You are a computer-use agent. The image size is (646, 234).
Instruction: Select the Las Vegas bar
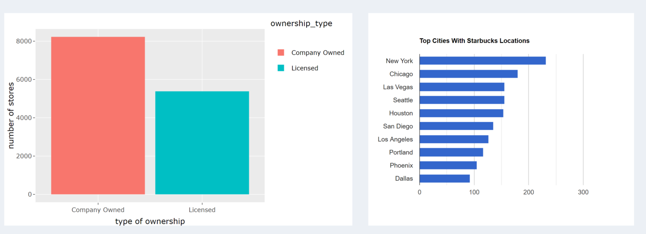(461, 87)
